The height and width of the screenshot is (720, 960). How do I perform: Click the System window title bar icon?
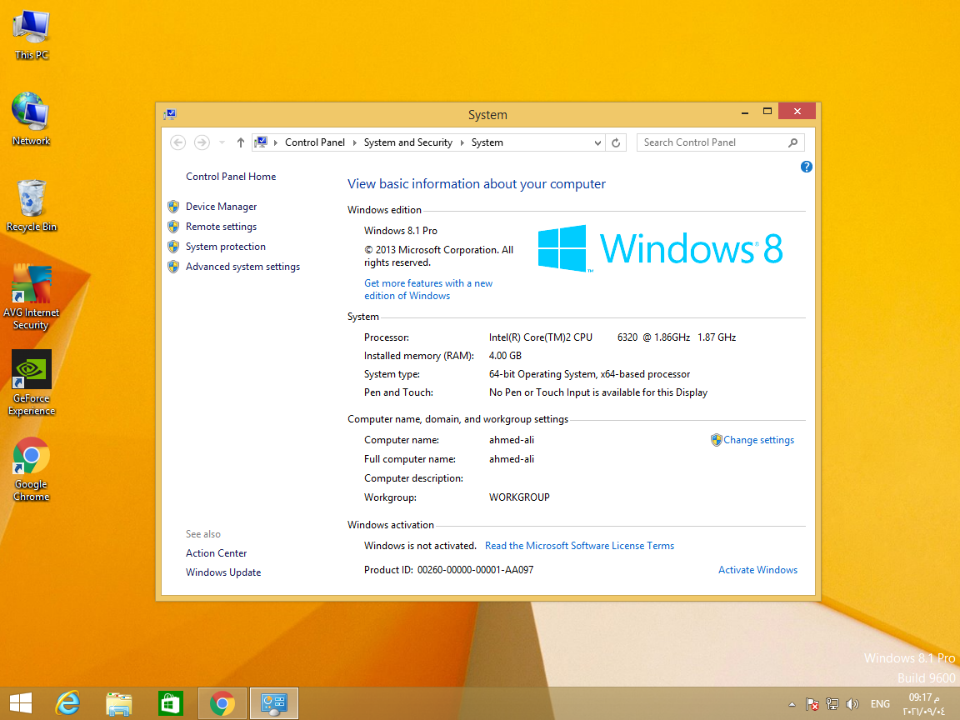pos(170,114)
